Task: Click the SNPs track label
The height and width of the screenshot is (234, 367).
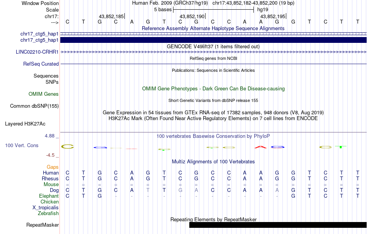Action: click(x=52, y=82)
